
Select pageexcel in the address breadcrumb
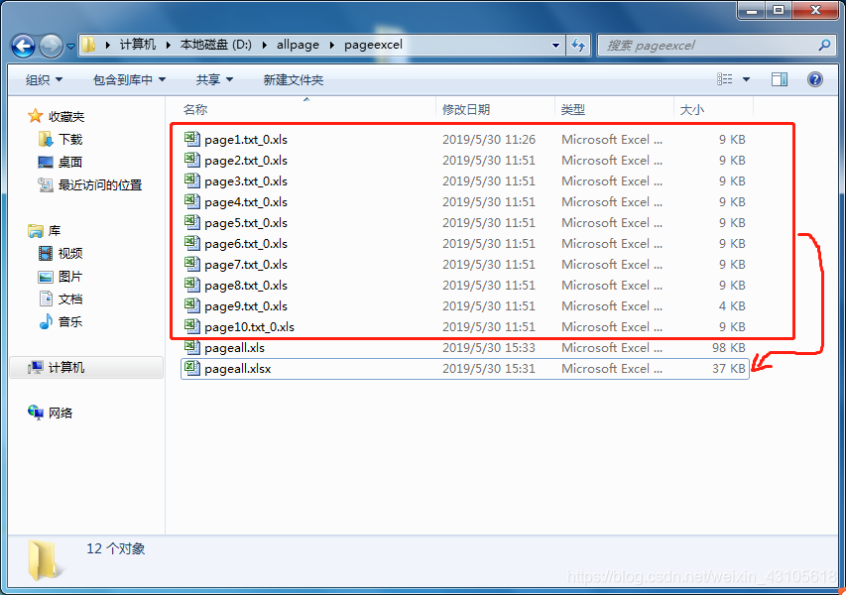click(x=373, y=45)
